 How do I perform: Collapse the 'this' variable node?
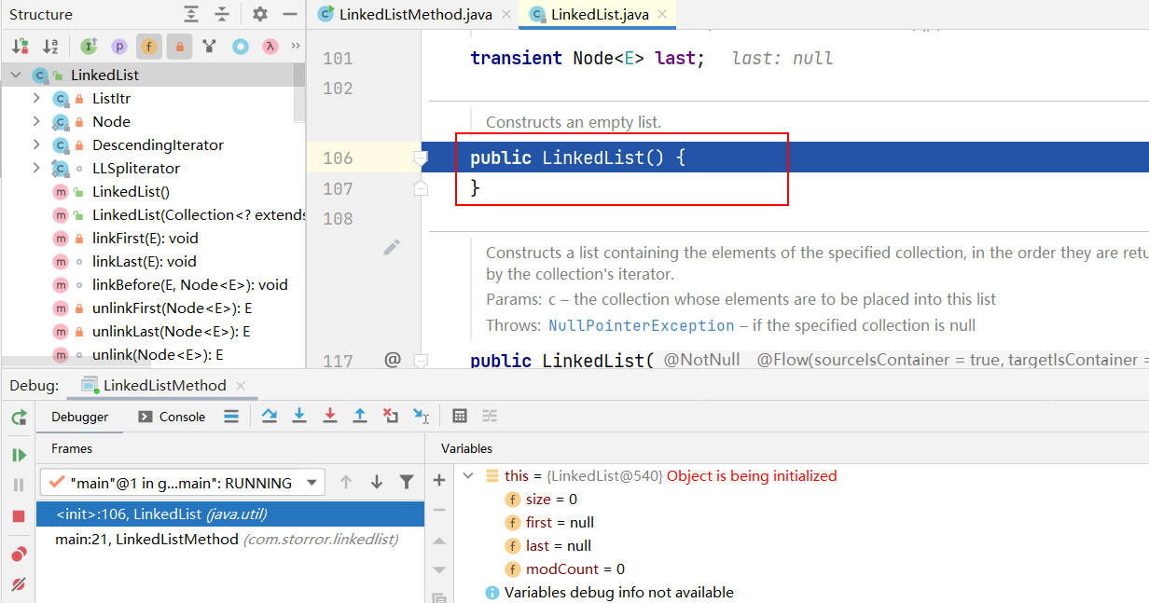click(468, 475)
